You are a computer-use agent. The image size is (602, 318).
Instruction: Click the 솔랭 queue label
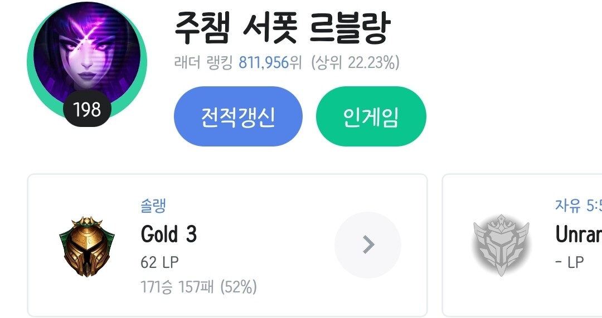[x=153, y=206]
